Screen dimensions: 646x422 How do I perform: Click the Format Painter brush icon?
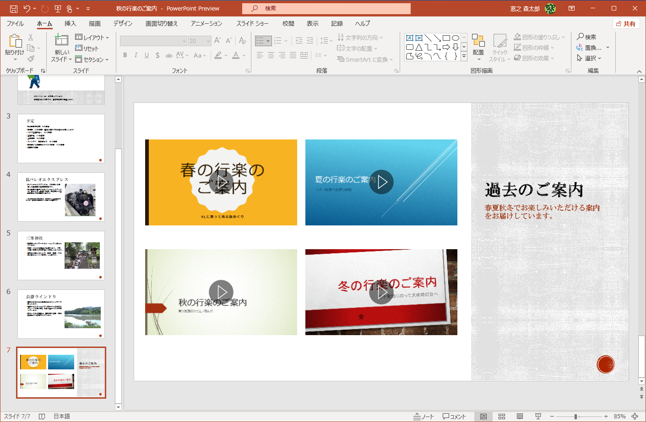31,59
